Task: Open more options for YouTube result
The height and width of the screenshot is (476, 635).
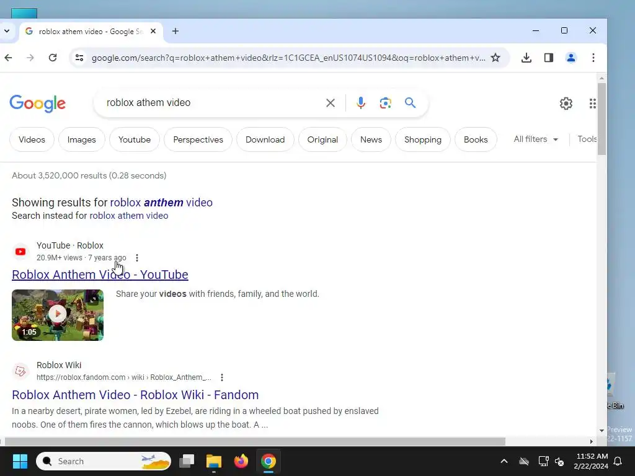Action: 137,258
